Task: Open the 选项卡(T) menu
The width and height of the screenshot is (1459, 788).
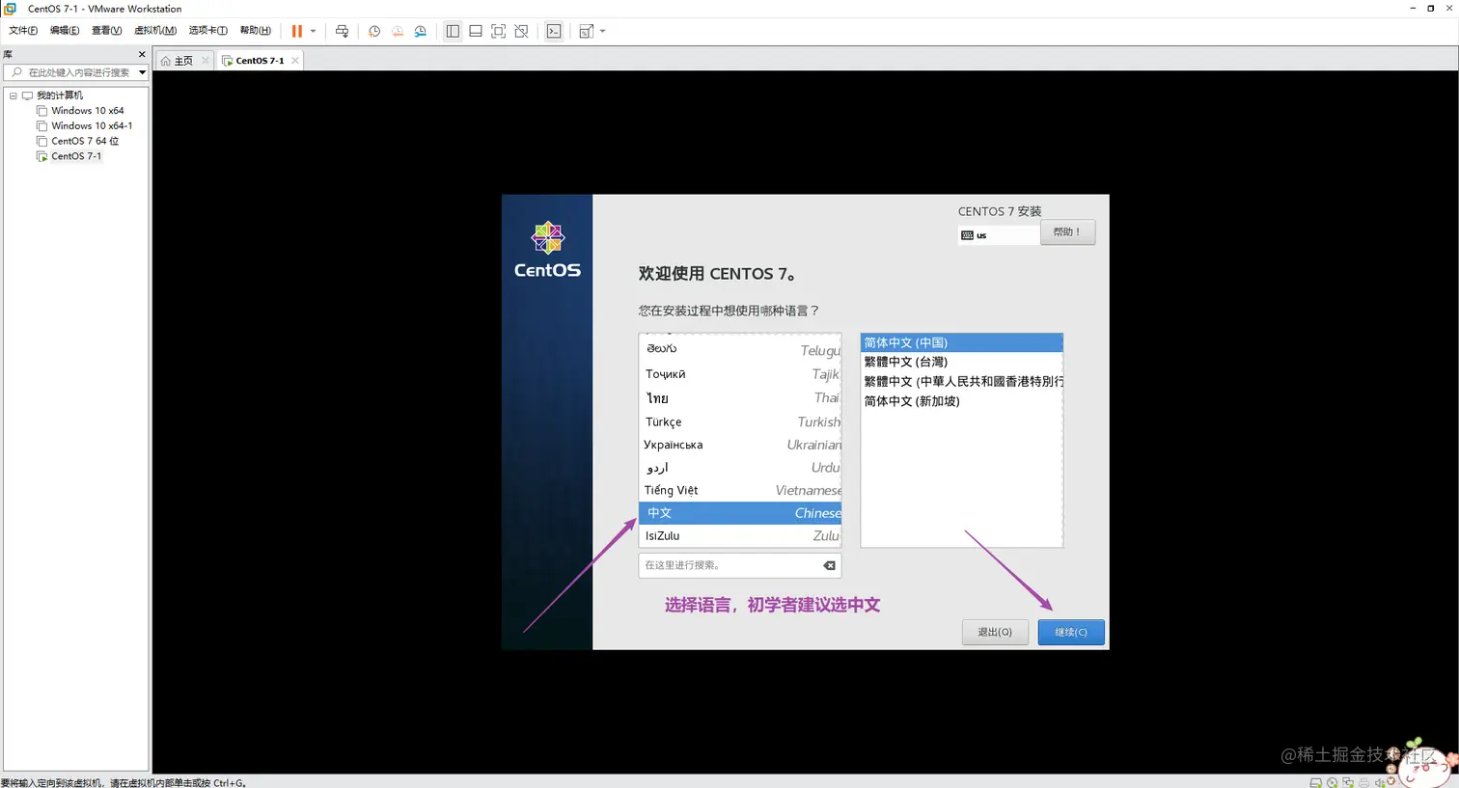Action: click(x=208, y=31)
